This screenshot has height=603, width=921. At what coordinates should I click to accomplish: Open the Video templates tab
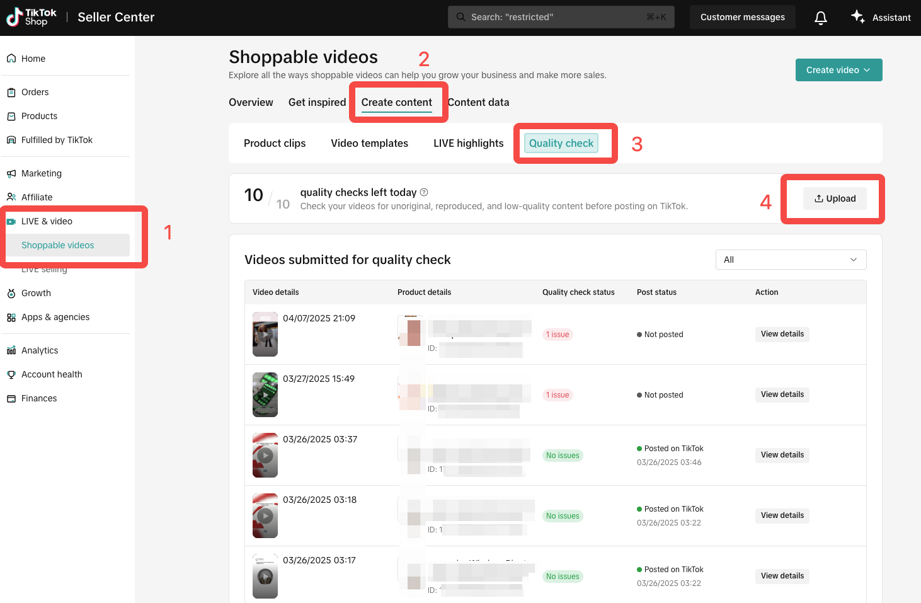[x=369, y=143]
